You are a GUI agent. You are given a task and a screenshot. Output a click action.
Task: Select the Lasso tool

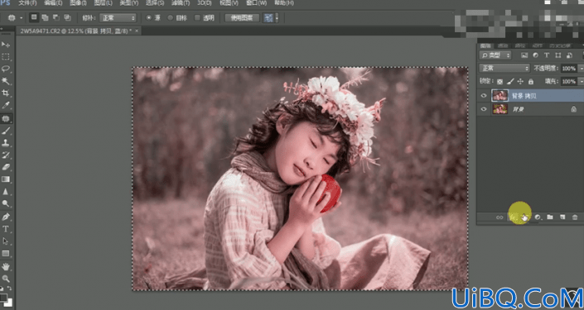(x=6, y=69)
